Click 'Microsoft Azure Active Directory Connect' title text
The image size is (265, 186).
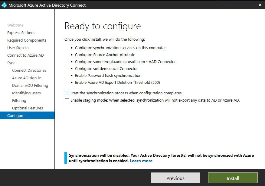pyautogui.click(x=47, y=5)
